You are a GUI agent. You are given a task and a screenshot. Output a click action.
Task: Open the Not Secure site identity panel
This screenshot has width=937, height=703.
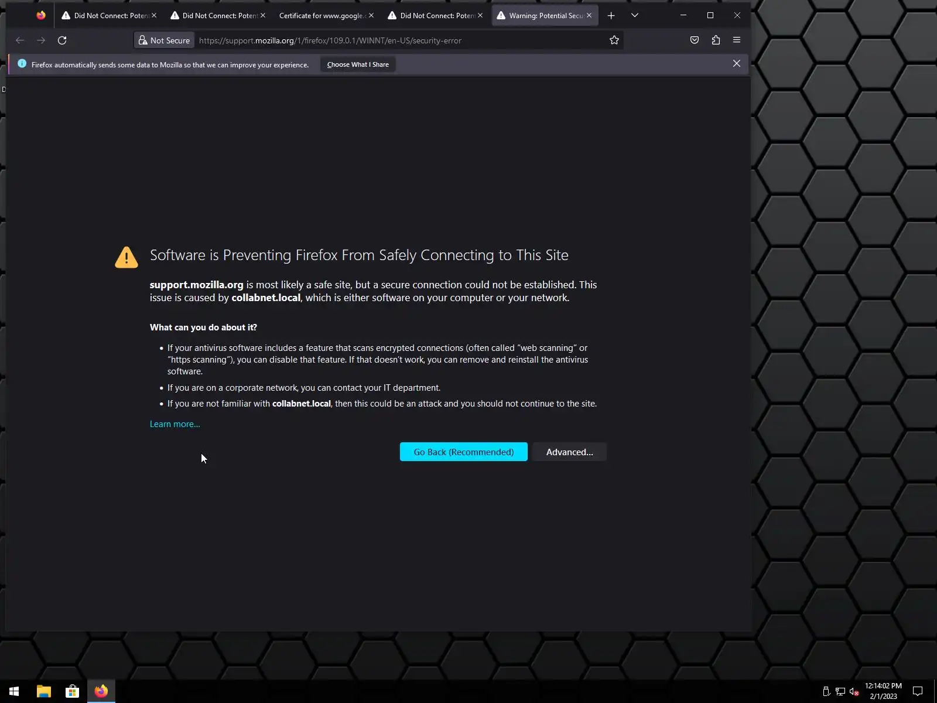pyautogui.click(x=165, y=40)
